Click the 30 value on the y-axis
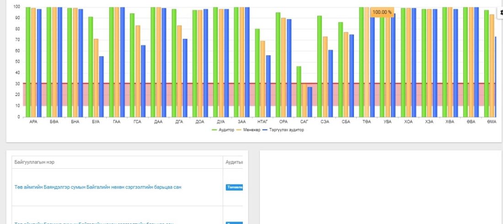The width and height of the screenshot is (503, 224). [18, 84]
